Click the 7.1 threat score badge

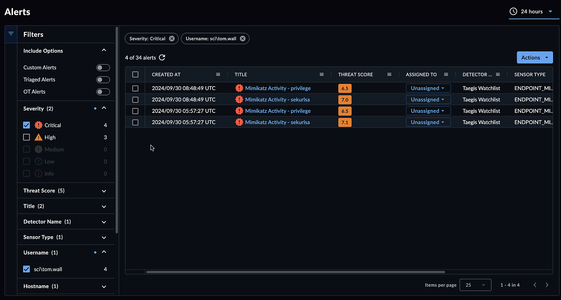coord(345,122)
